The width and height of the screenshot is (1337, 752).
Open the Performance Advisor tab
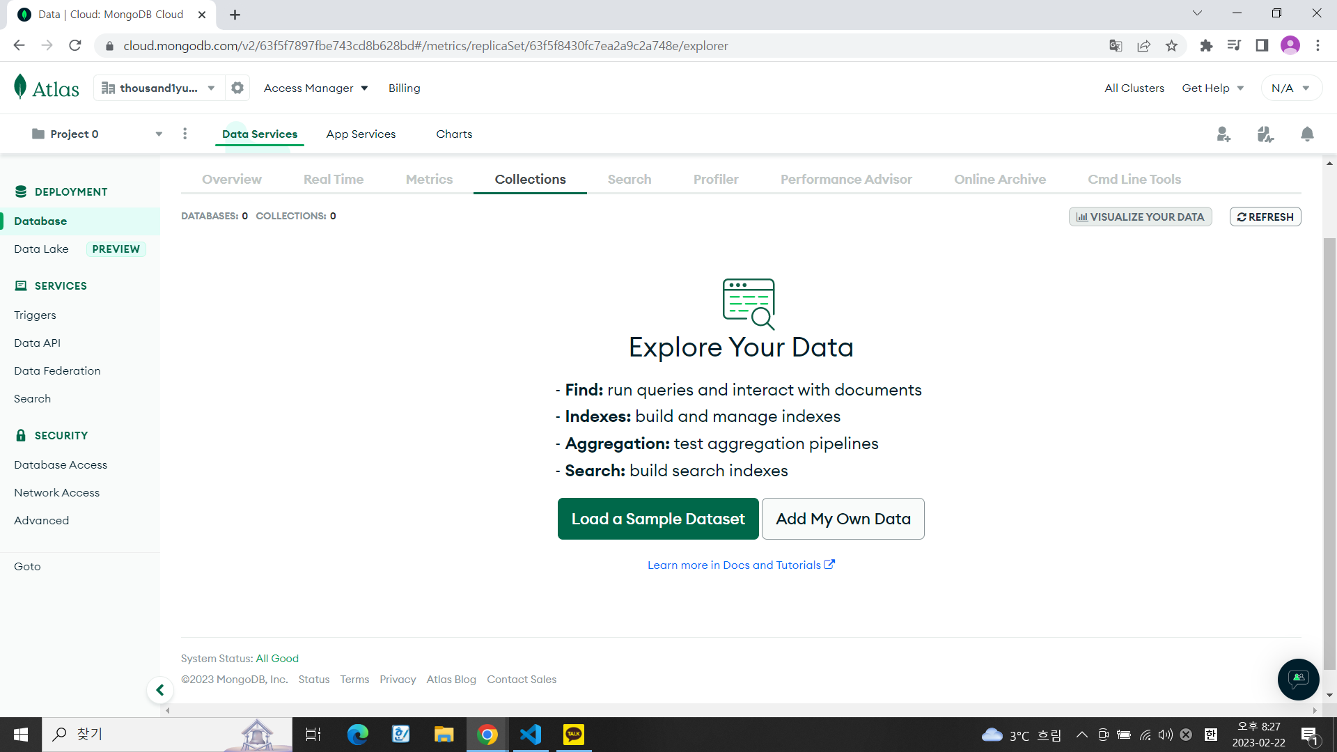tap(846, 179)
